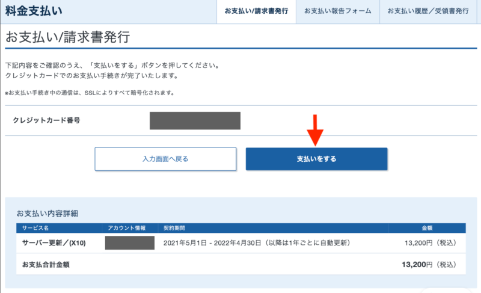
Task: Click the 下記内容をご確認のうえ instruction line
Action: 112,66
